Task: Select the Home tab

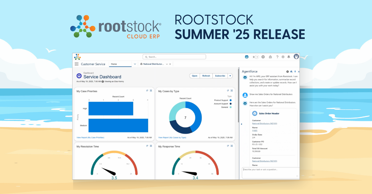Action: click(120, 64)
